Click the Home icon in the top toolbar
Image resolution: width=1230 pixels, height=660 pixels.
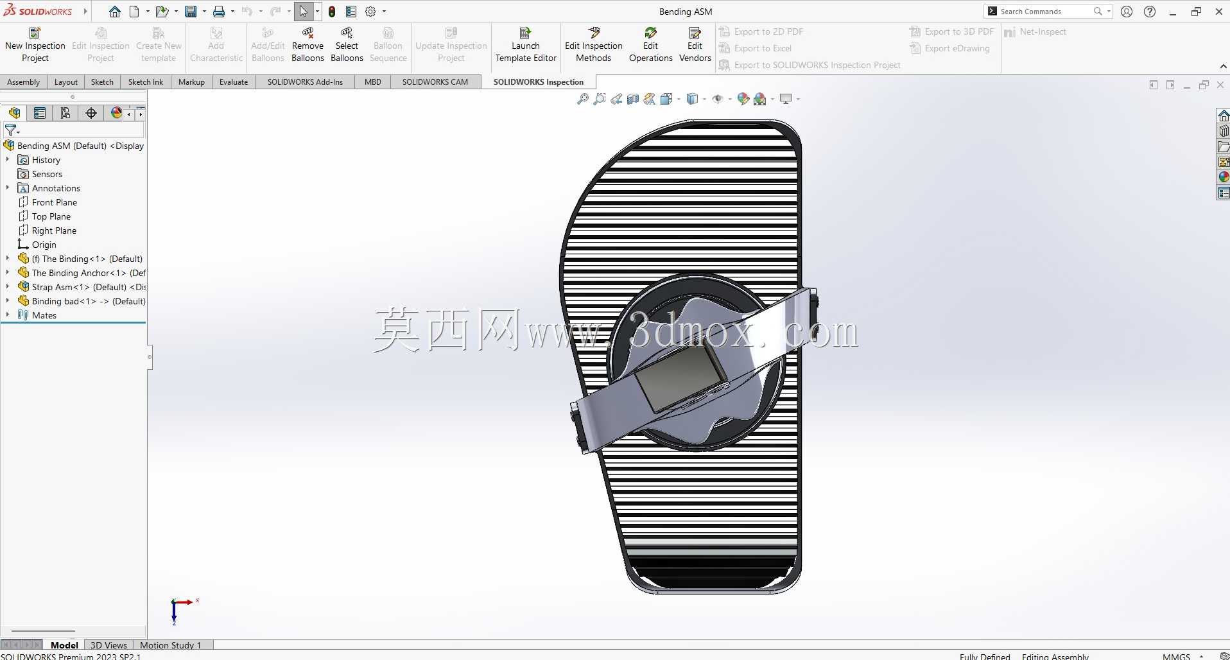click(x=114, y=12)
